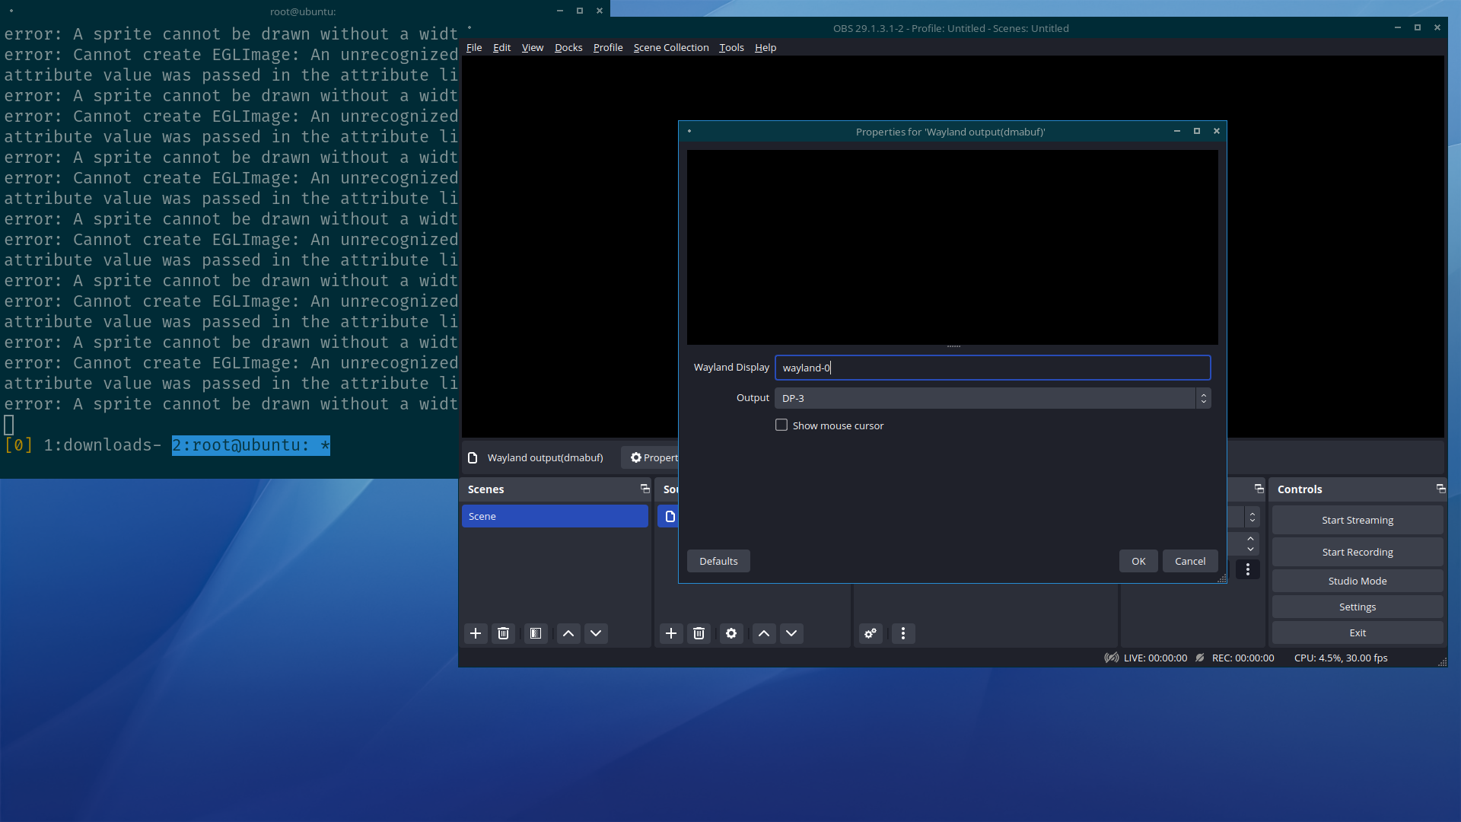Click the properties dialog preview area
1461x822 pixels.
(x=952, y=247)
